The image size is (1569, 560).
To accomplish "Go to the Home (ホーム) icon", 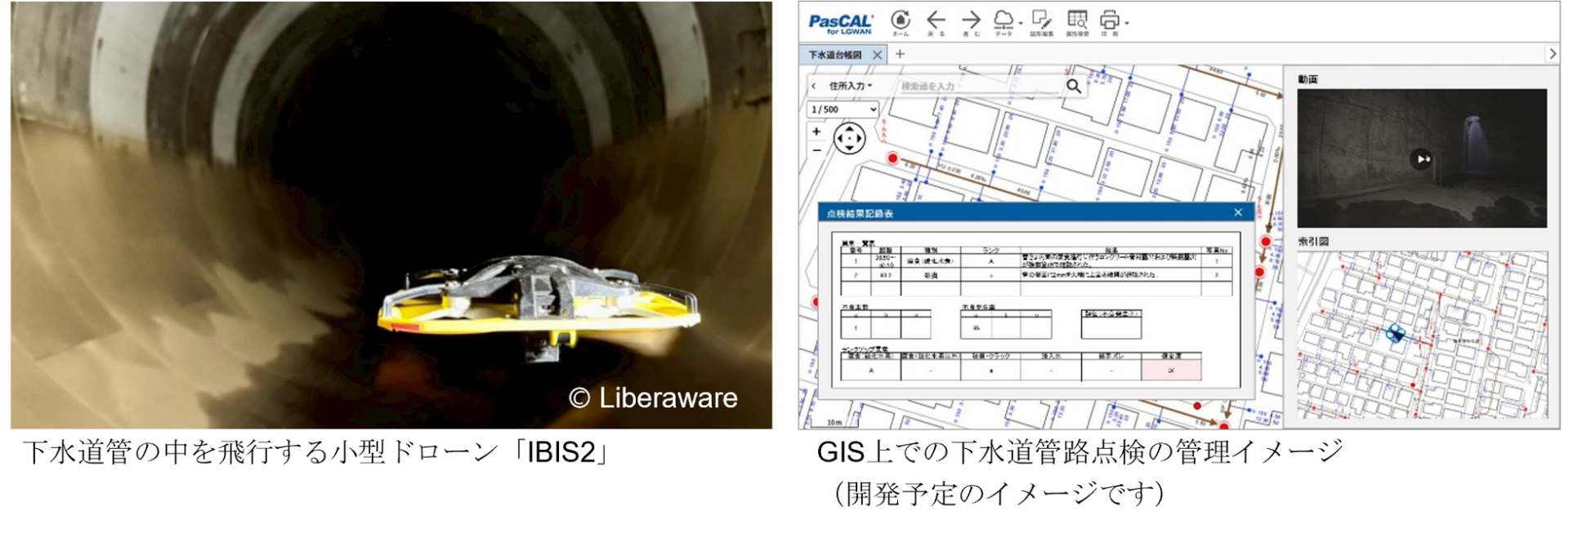I will tap(901, 22).
